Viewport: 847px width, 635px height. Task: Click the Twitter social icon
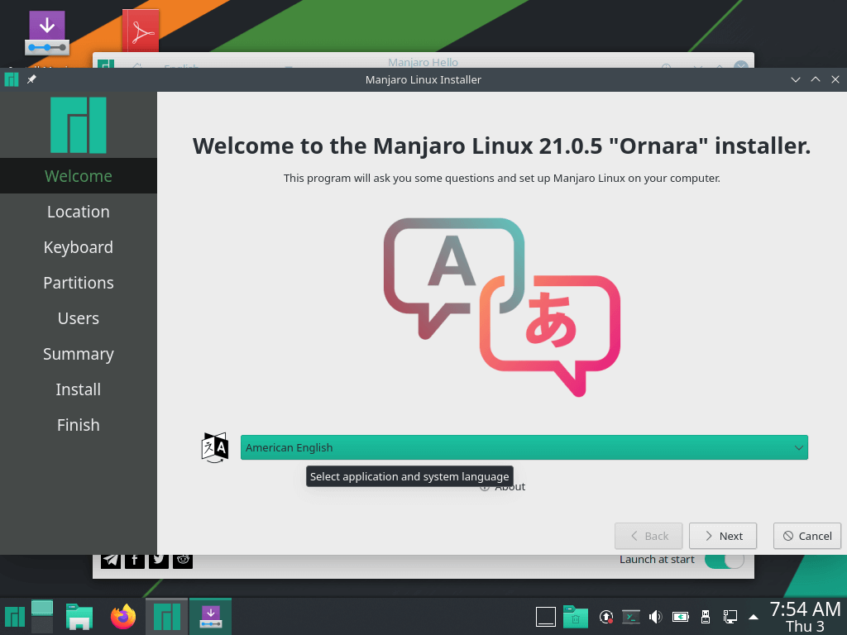pyautogui.click(x=159, y=560)
